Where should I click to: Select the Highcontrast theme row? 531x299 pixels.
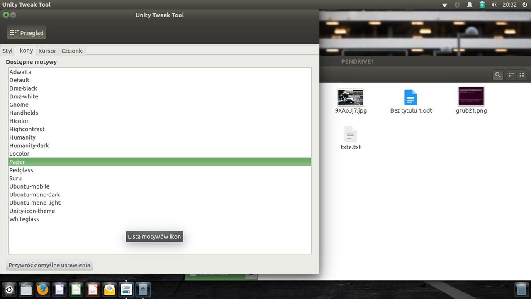(160, 129)
